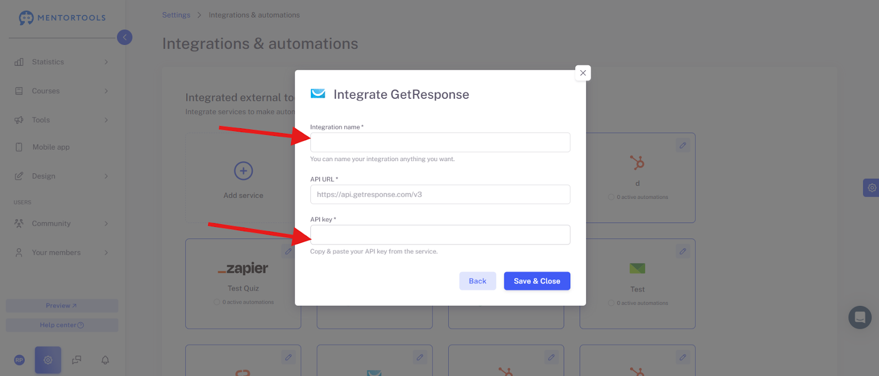The image size is (879, 376).
Task: Expand the Community sidebar section
Action: point(62,224)
